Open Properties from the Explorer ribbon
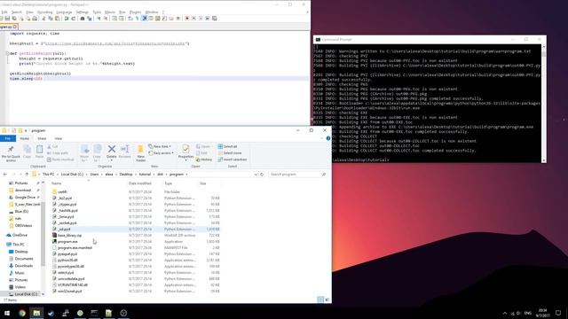This screenshot has height=319, width=568. click(x=185, y=152)
